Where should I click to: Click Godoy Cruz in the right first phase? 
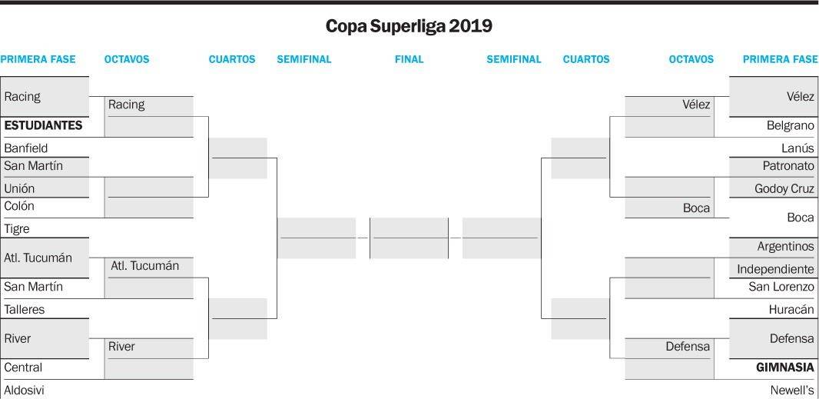coord(784,189)
